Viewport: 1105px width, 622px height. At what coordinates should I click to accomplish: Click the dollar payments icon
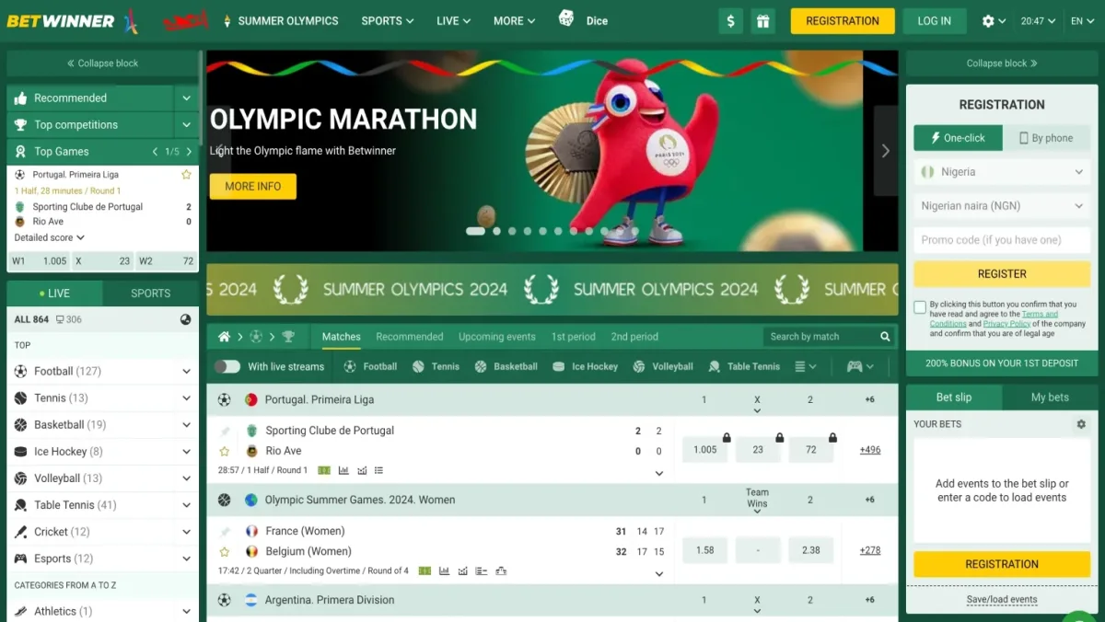[730, 21]
